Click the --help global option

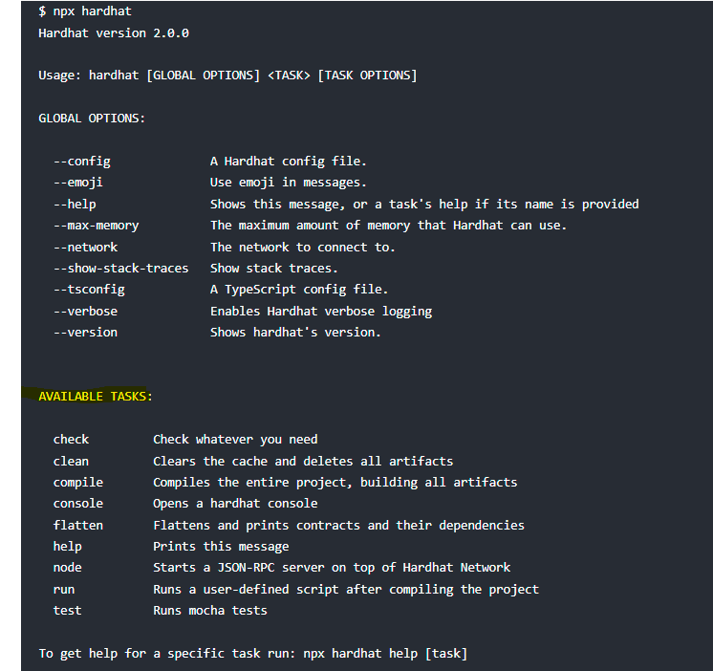pos(75,204)
